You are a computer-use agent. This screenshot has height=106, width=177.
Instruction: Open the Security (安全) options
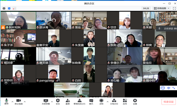click(x=58, y=102)
